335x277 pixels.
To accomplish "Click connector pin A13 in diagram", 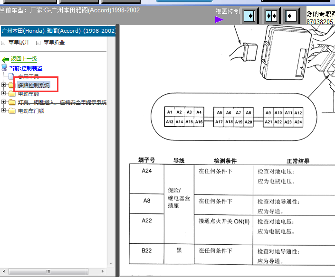I will tap(170, 122).
